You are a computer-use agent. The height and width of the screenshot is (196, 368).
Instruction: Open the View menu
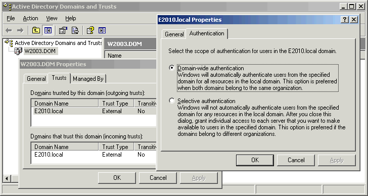pos(52,18)
